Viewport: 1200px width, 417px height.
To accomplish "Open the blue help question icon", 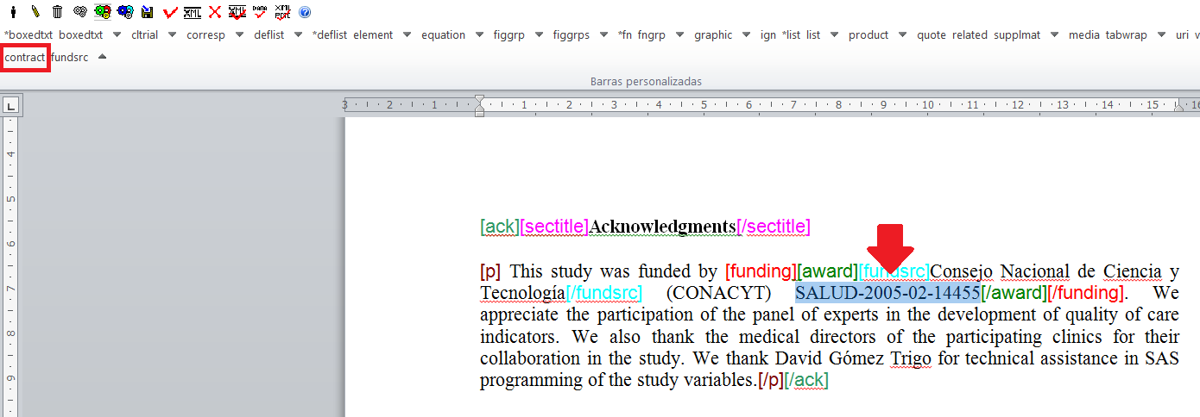I will (304, 12).
